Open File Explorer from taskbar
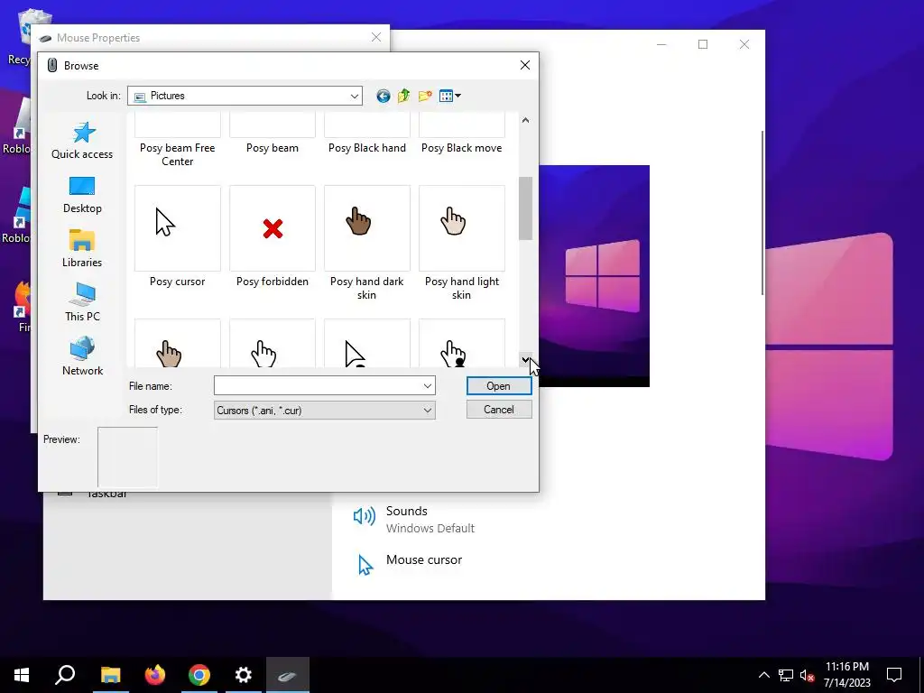 (110, 675)
